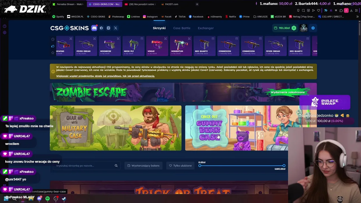Open the TikTok bookmark
The height and width of the screenshot is (203, 361).
[180, 17]
